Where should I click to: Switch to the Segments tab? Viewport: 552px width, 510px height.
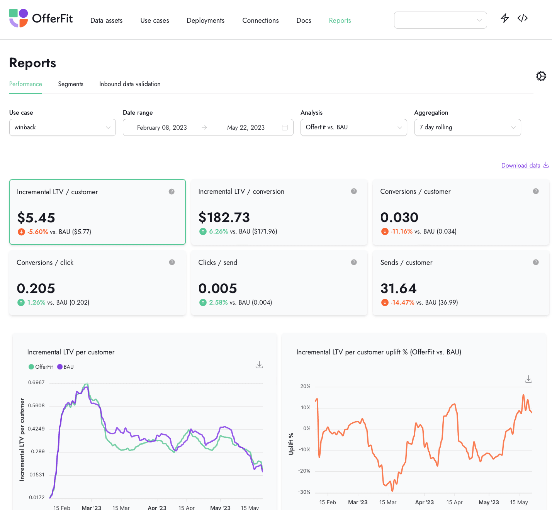(x=71, y=84)
